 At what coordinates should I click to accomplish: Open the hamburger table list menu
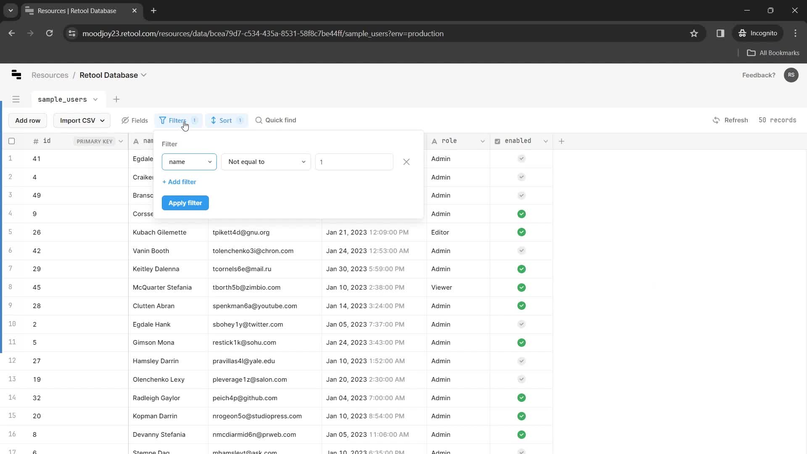16,99
